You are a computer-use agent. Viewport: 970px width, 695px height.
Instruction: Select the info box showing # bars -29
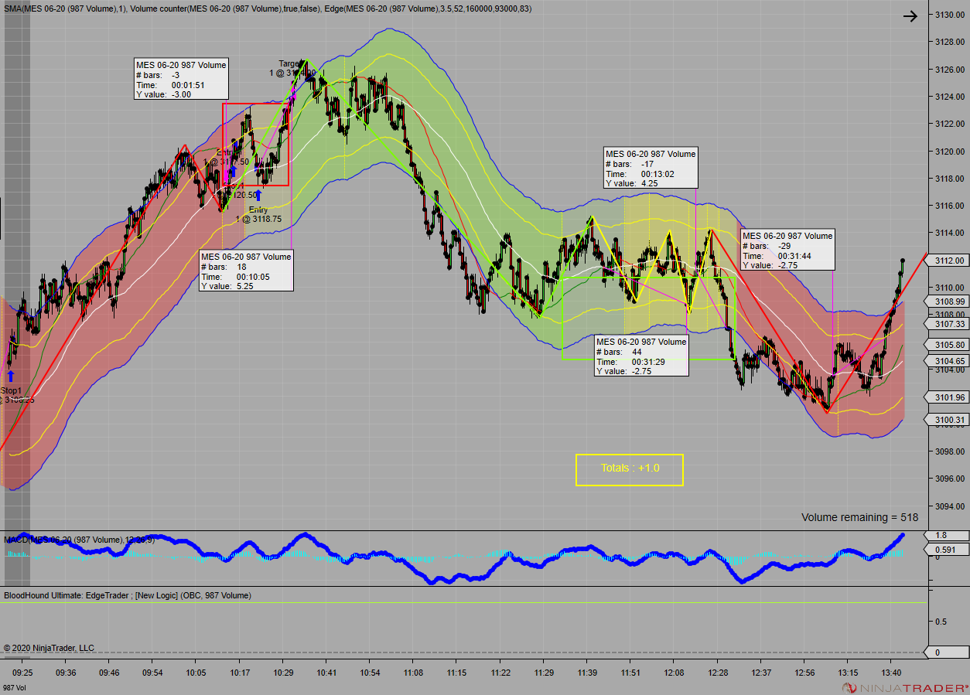(x=787, y=250)
